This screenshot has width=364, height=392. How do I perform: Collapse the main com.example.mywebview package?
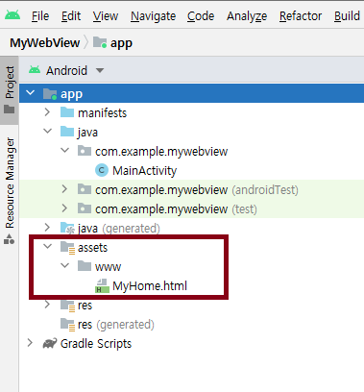point(65,151)
